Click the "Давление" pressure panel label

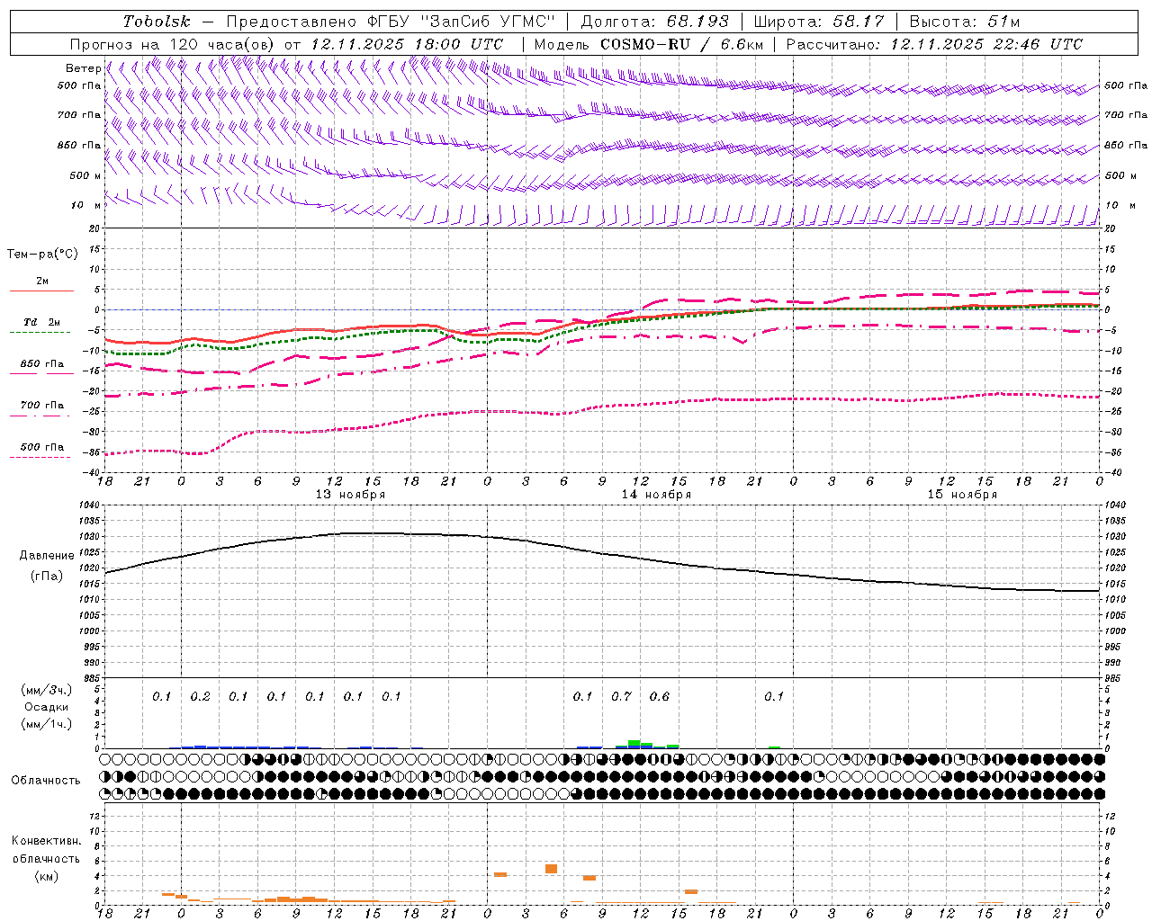click(45, 556)
